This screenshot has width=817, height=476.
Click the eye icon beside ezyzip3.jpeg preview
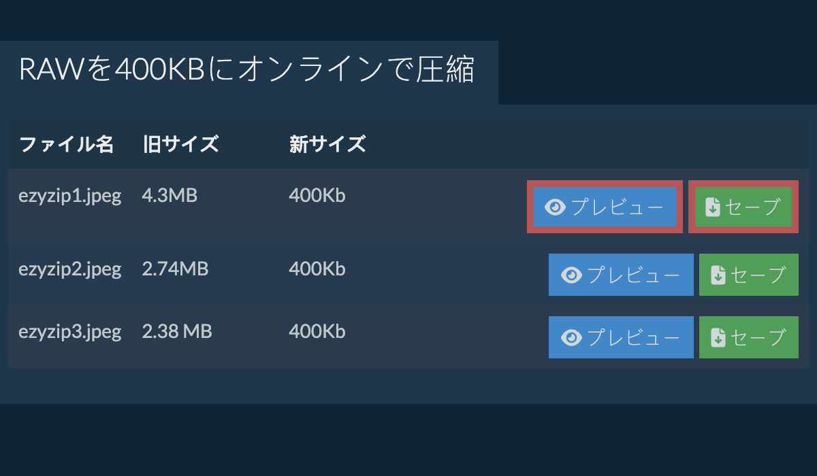pos(572,337)
